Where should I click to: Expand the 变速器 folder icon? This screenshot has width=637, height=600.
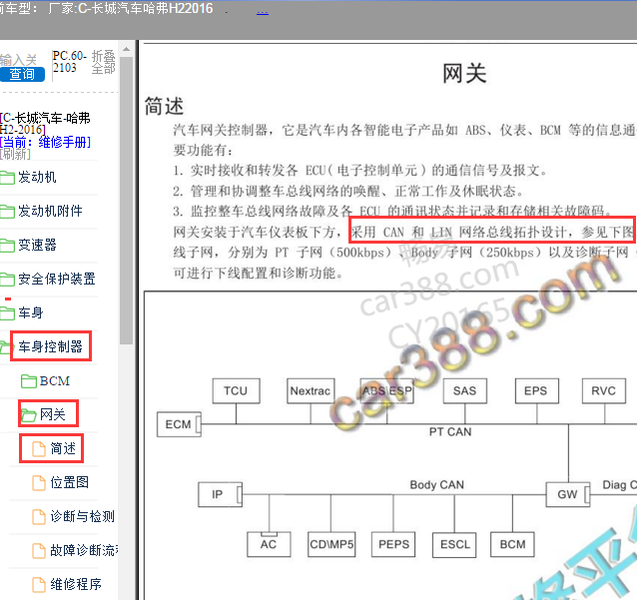[7, 246]
